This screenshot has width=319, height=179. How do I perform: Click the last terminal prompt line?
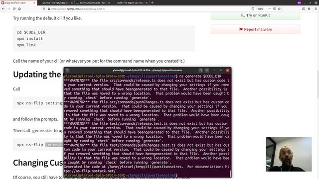coord(121,175)
